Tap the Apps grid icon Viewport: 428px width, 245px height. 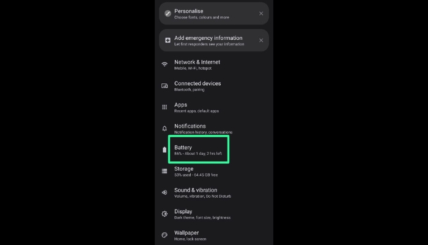(164, 107)
